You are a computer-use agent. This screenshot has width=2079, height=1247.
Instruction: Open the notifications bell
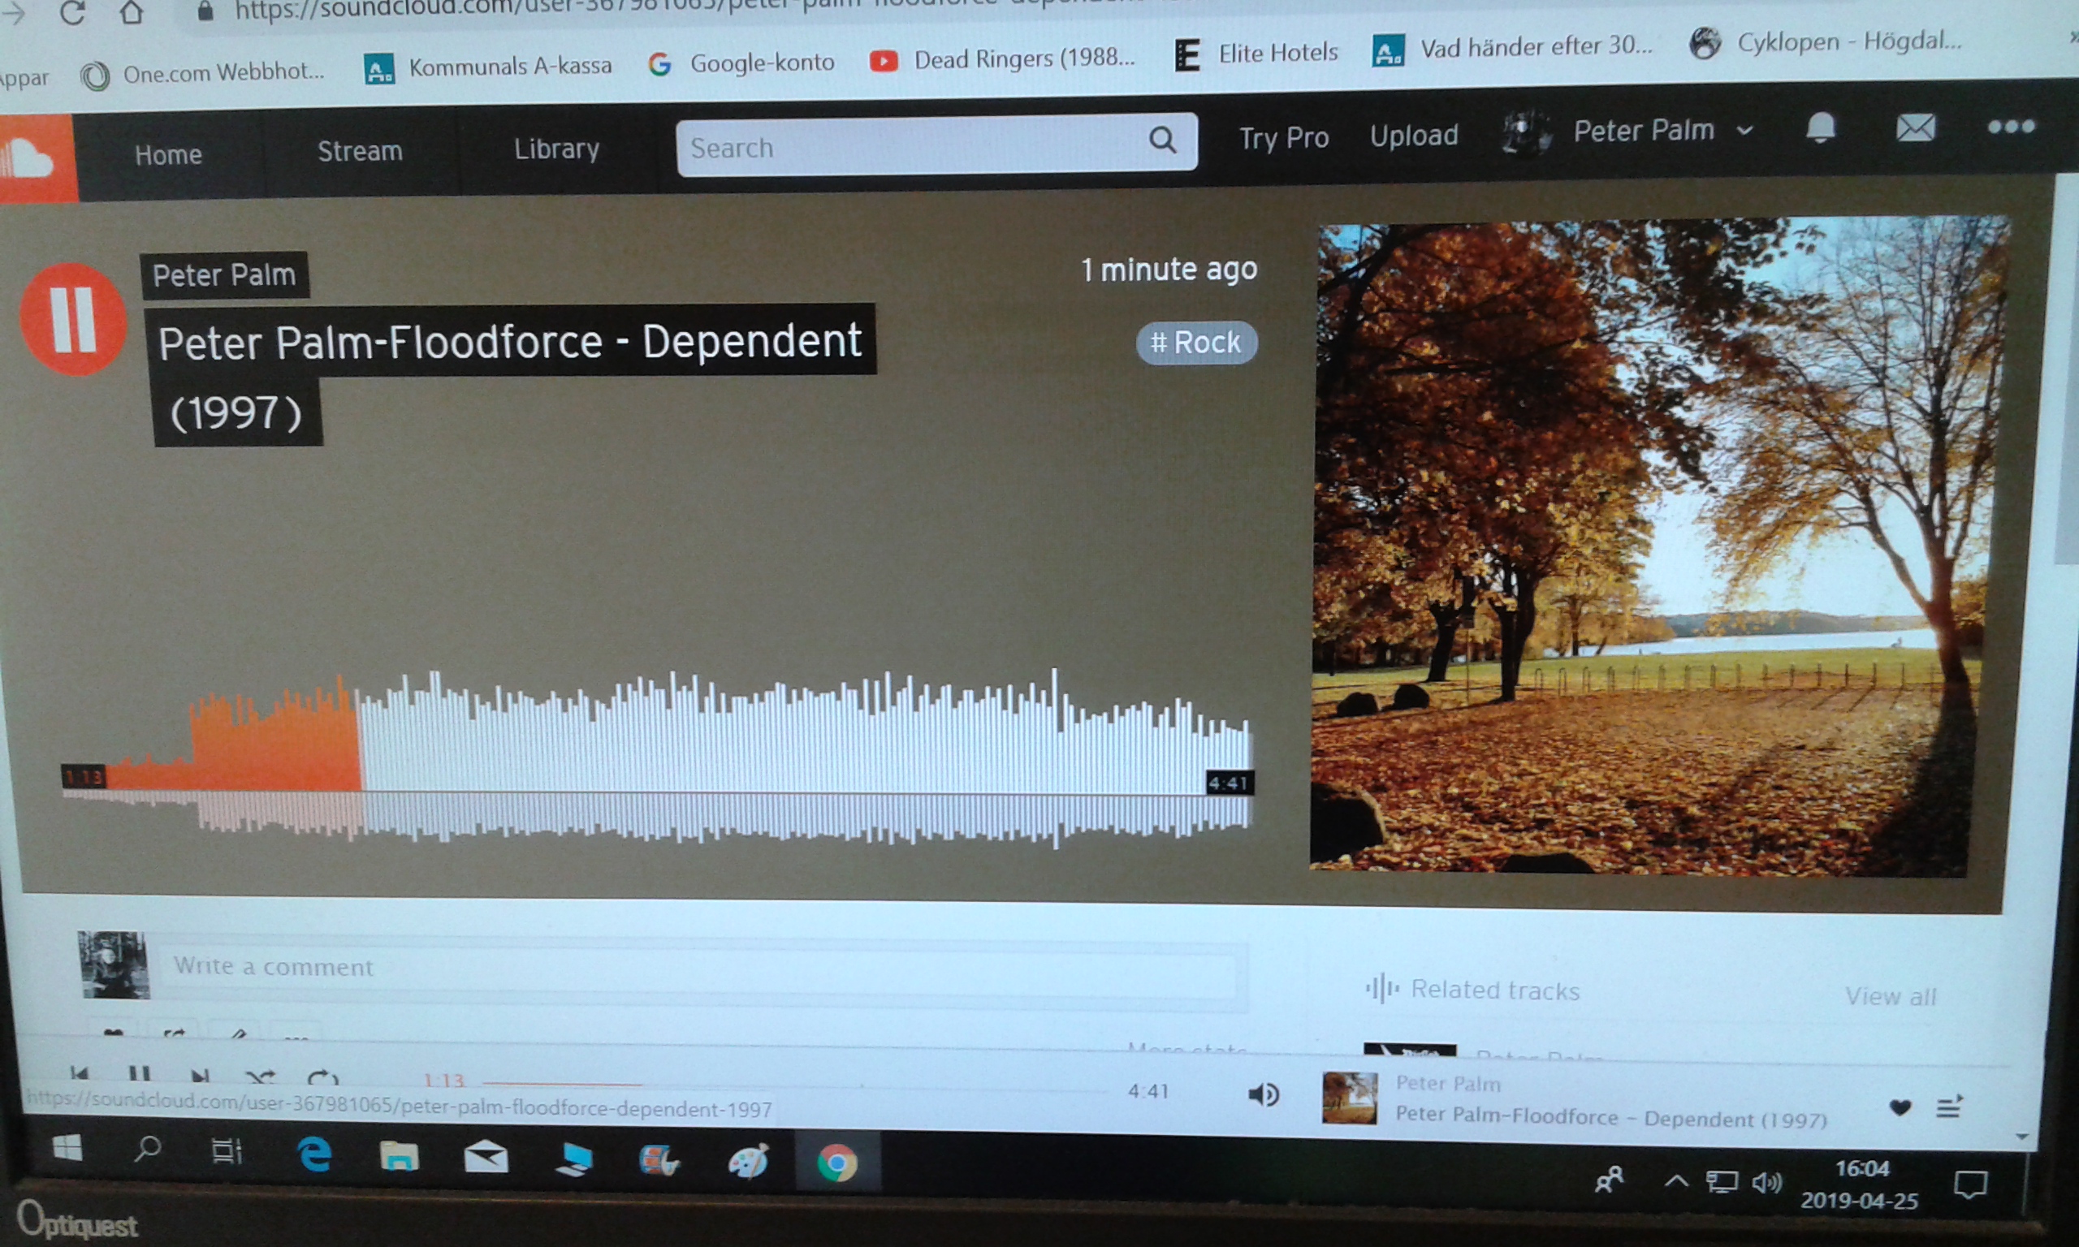click(x=1820, y=128)
